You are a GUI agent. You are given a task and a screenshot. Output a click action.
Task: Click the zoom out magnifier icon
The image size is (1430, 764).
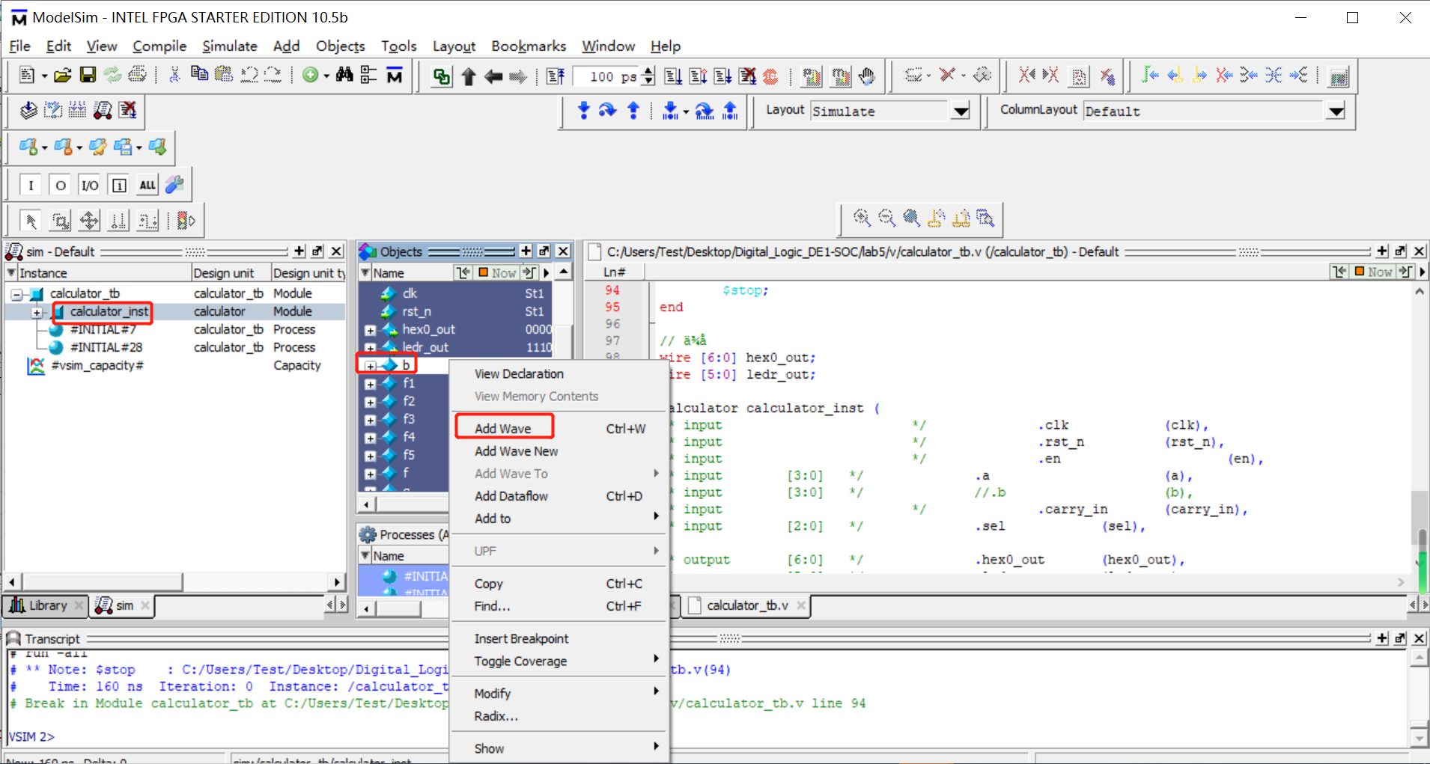[x=886, y=218]
